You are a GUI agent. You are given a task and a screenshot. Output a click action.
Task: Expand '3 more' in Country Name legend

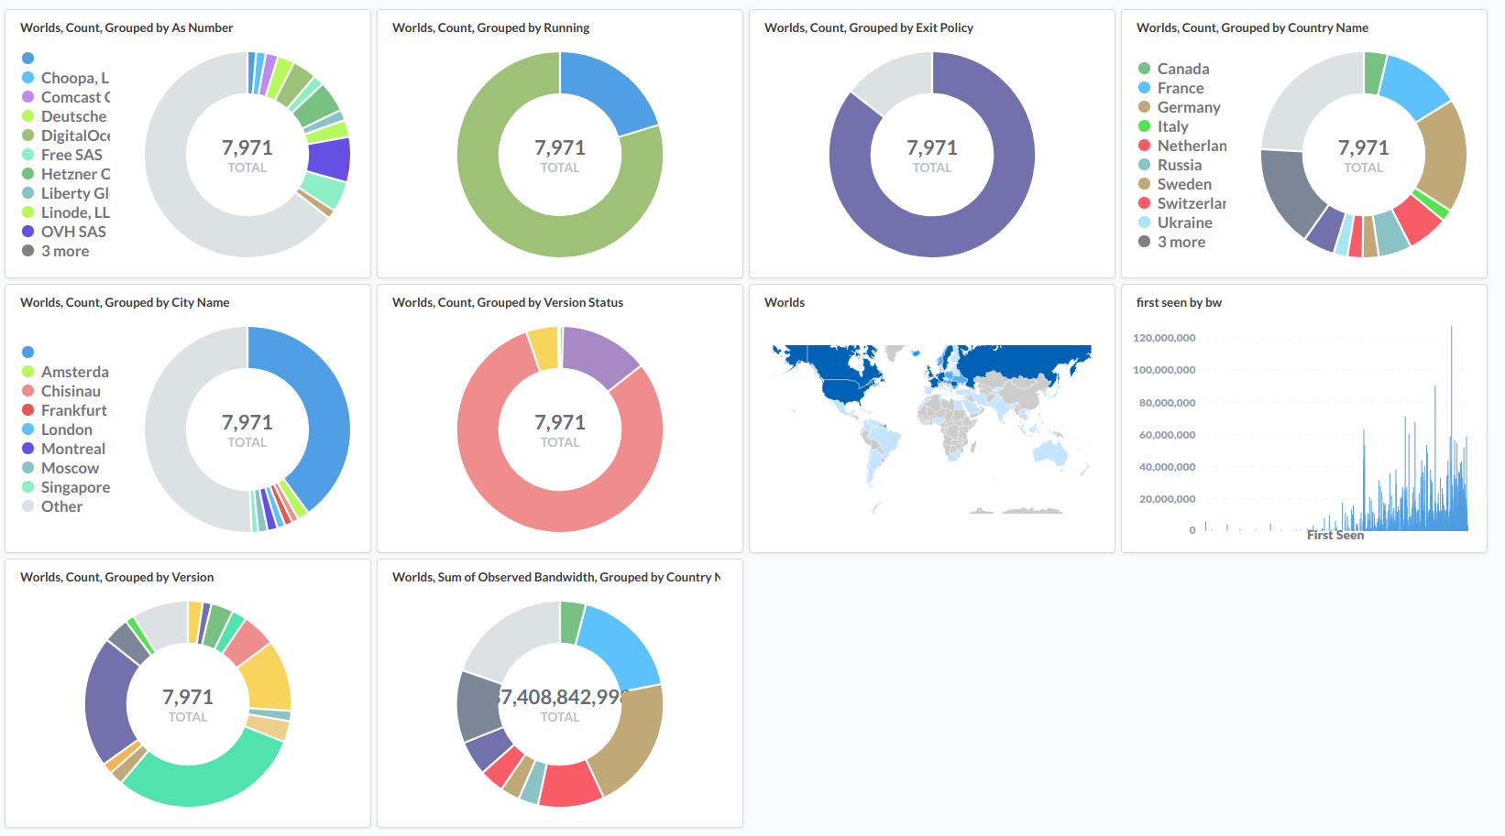point(1172,242)
